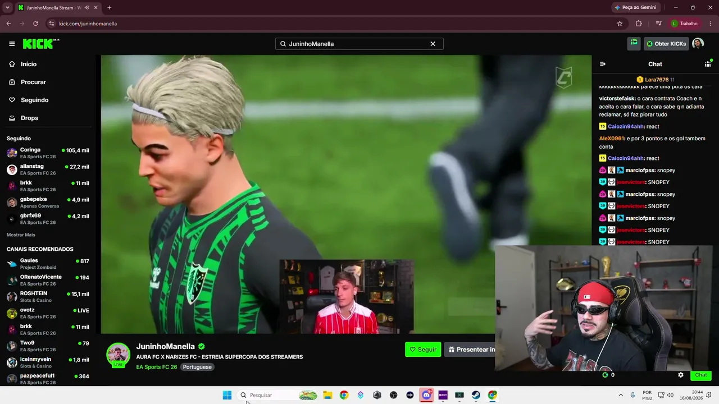The width and height of the screenshot is (719, 404).
Task: Open the Coringa followed channel
Action: tap(48, 153)
